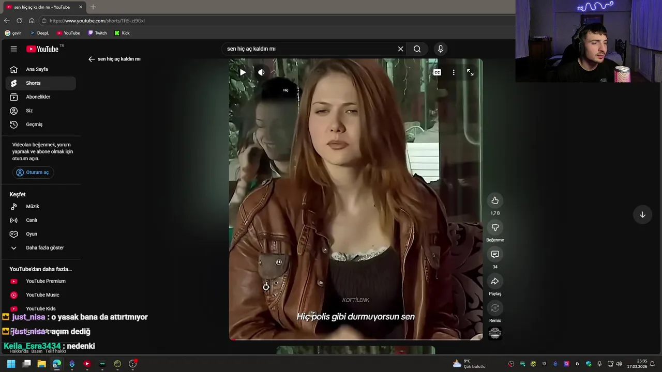This screenshot has height=372, width=662.
Task: Open YouTube Music link
Action: click(x=40, y=295)
